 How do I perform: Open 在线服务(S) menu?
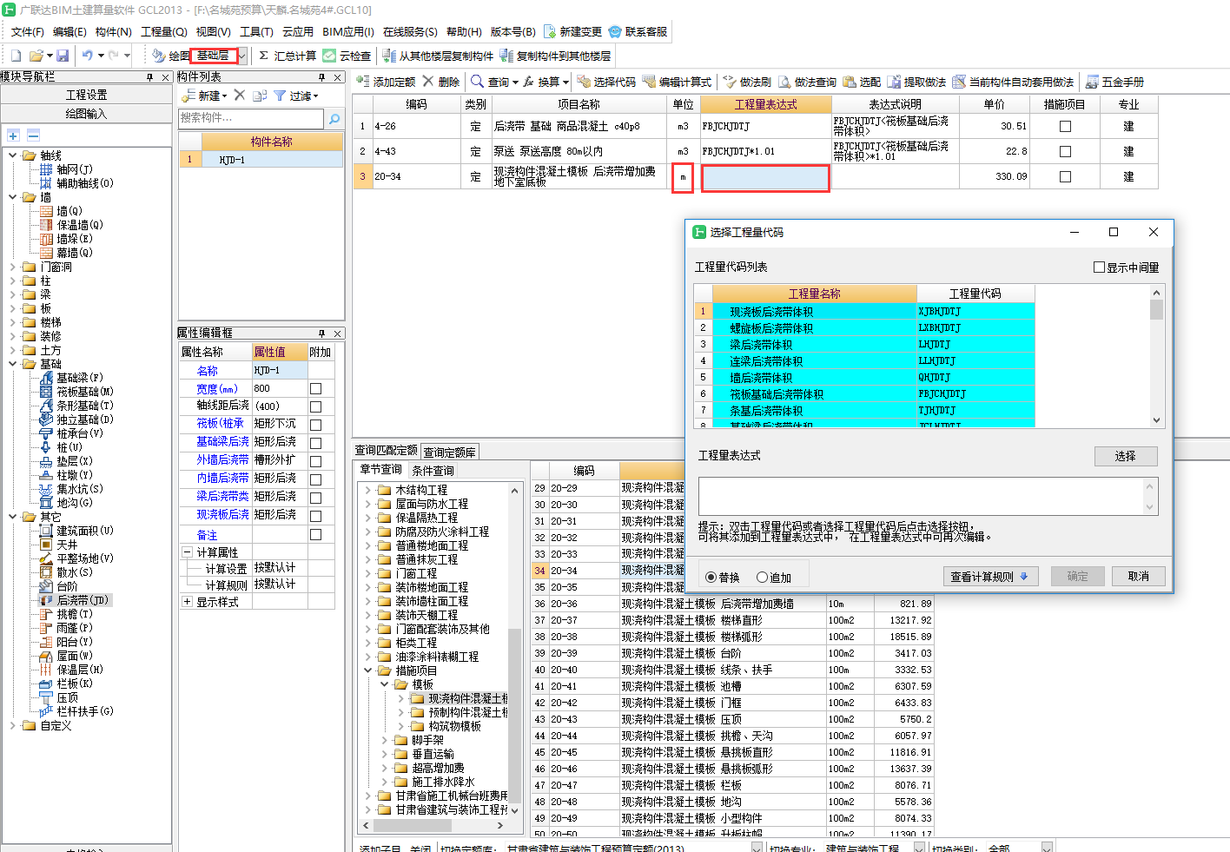coord(410,32)
